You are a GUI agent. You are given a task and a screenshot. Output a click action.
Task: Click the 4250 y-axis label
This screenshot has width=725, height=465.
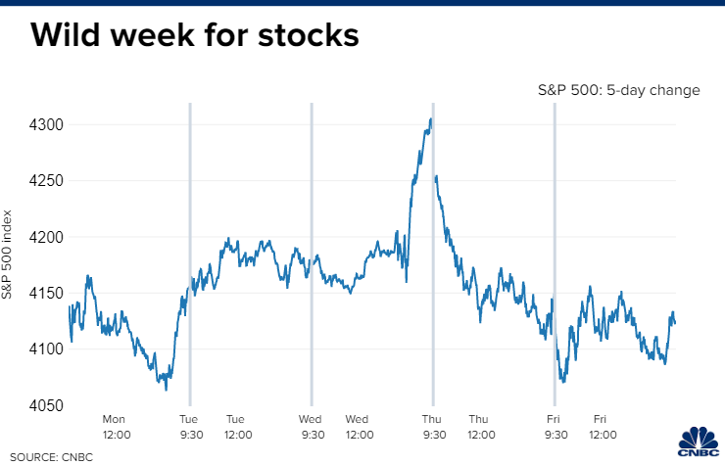(x=46, y=181)
